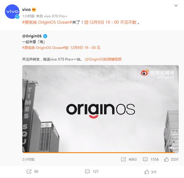Click the hashtag in the reposted OriginOS post

coord(43,48)
